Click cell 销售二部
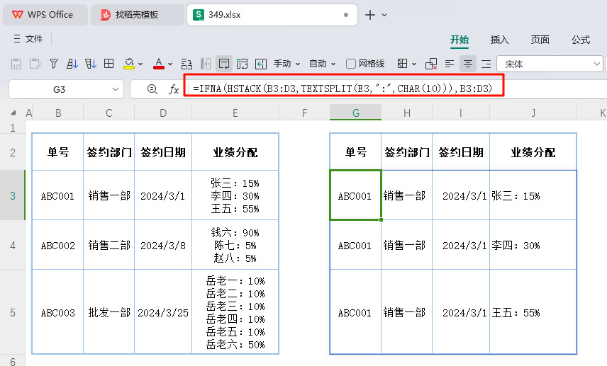Image resolution: width=607 pixels, height=366 pixels. [109, 246]
